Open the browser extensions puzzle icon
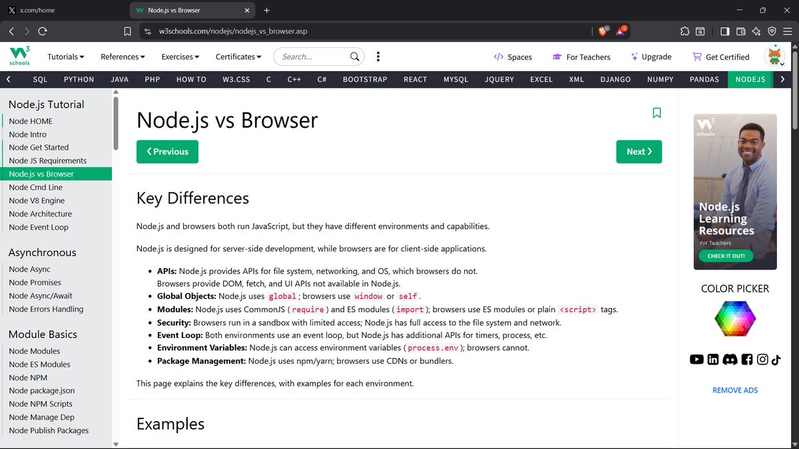The image size is (799, 449). [x=684, y=31]
